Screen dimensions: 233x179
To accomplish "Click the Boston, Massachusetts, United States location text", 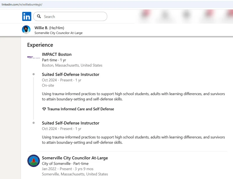I will (x=72, y=65).
